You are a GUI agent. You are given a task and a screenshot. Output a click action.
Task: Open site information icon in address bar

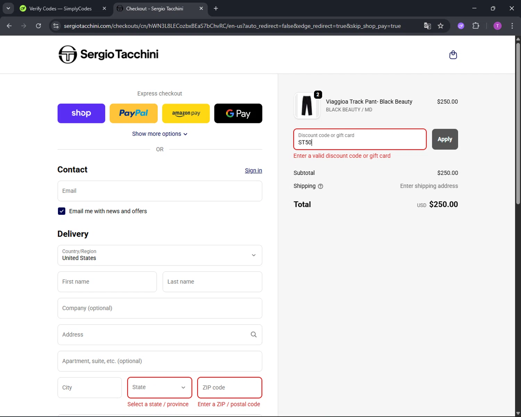click(56, 26)
